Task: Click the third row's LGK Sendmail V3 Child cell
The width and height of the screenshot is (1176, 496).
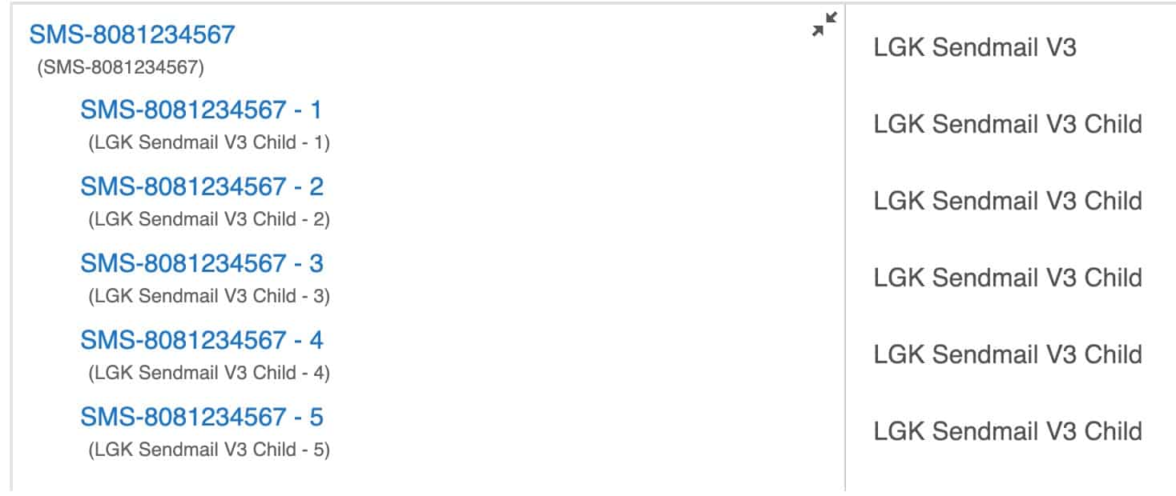Action: (1008, 278)
